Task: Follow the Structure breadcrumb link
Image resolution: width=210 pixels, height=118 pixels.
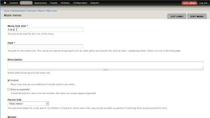Action: point(32,11)
